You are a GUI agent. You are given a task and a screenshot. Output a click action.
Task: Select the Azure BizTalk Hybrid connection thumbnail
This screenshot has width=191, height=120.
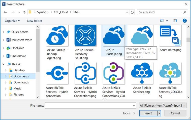[x=57, y=73]
